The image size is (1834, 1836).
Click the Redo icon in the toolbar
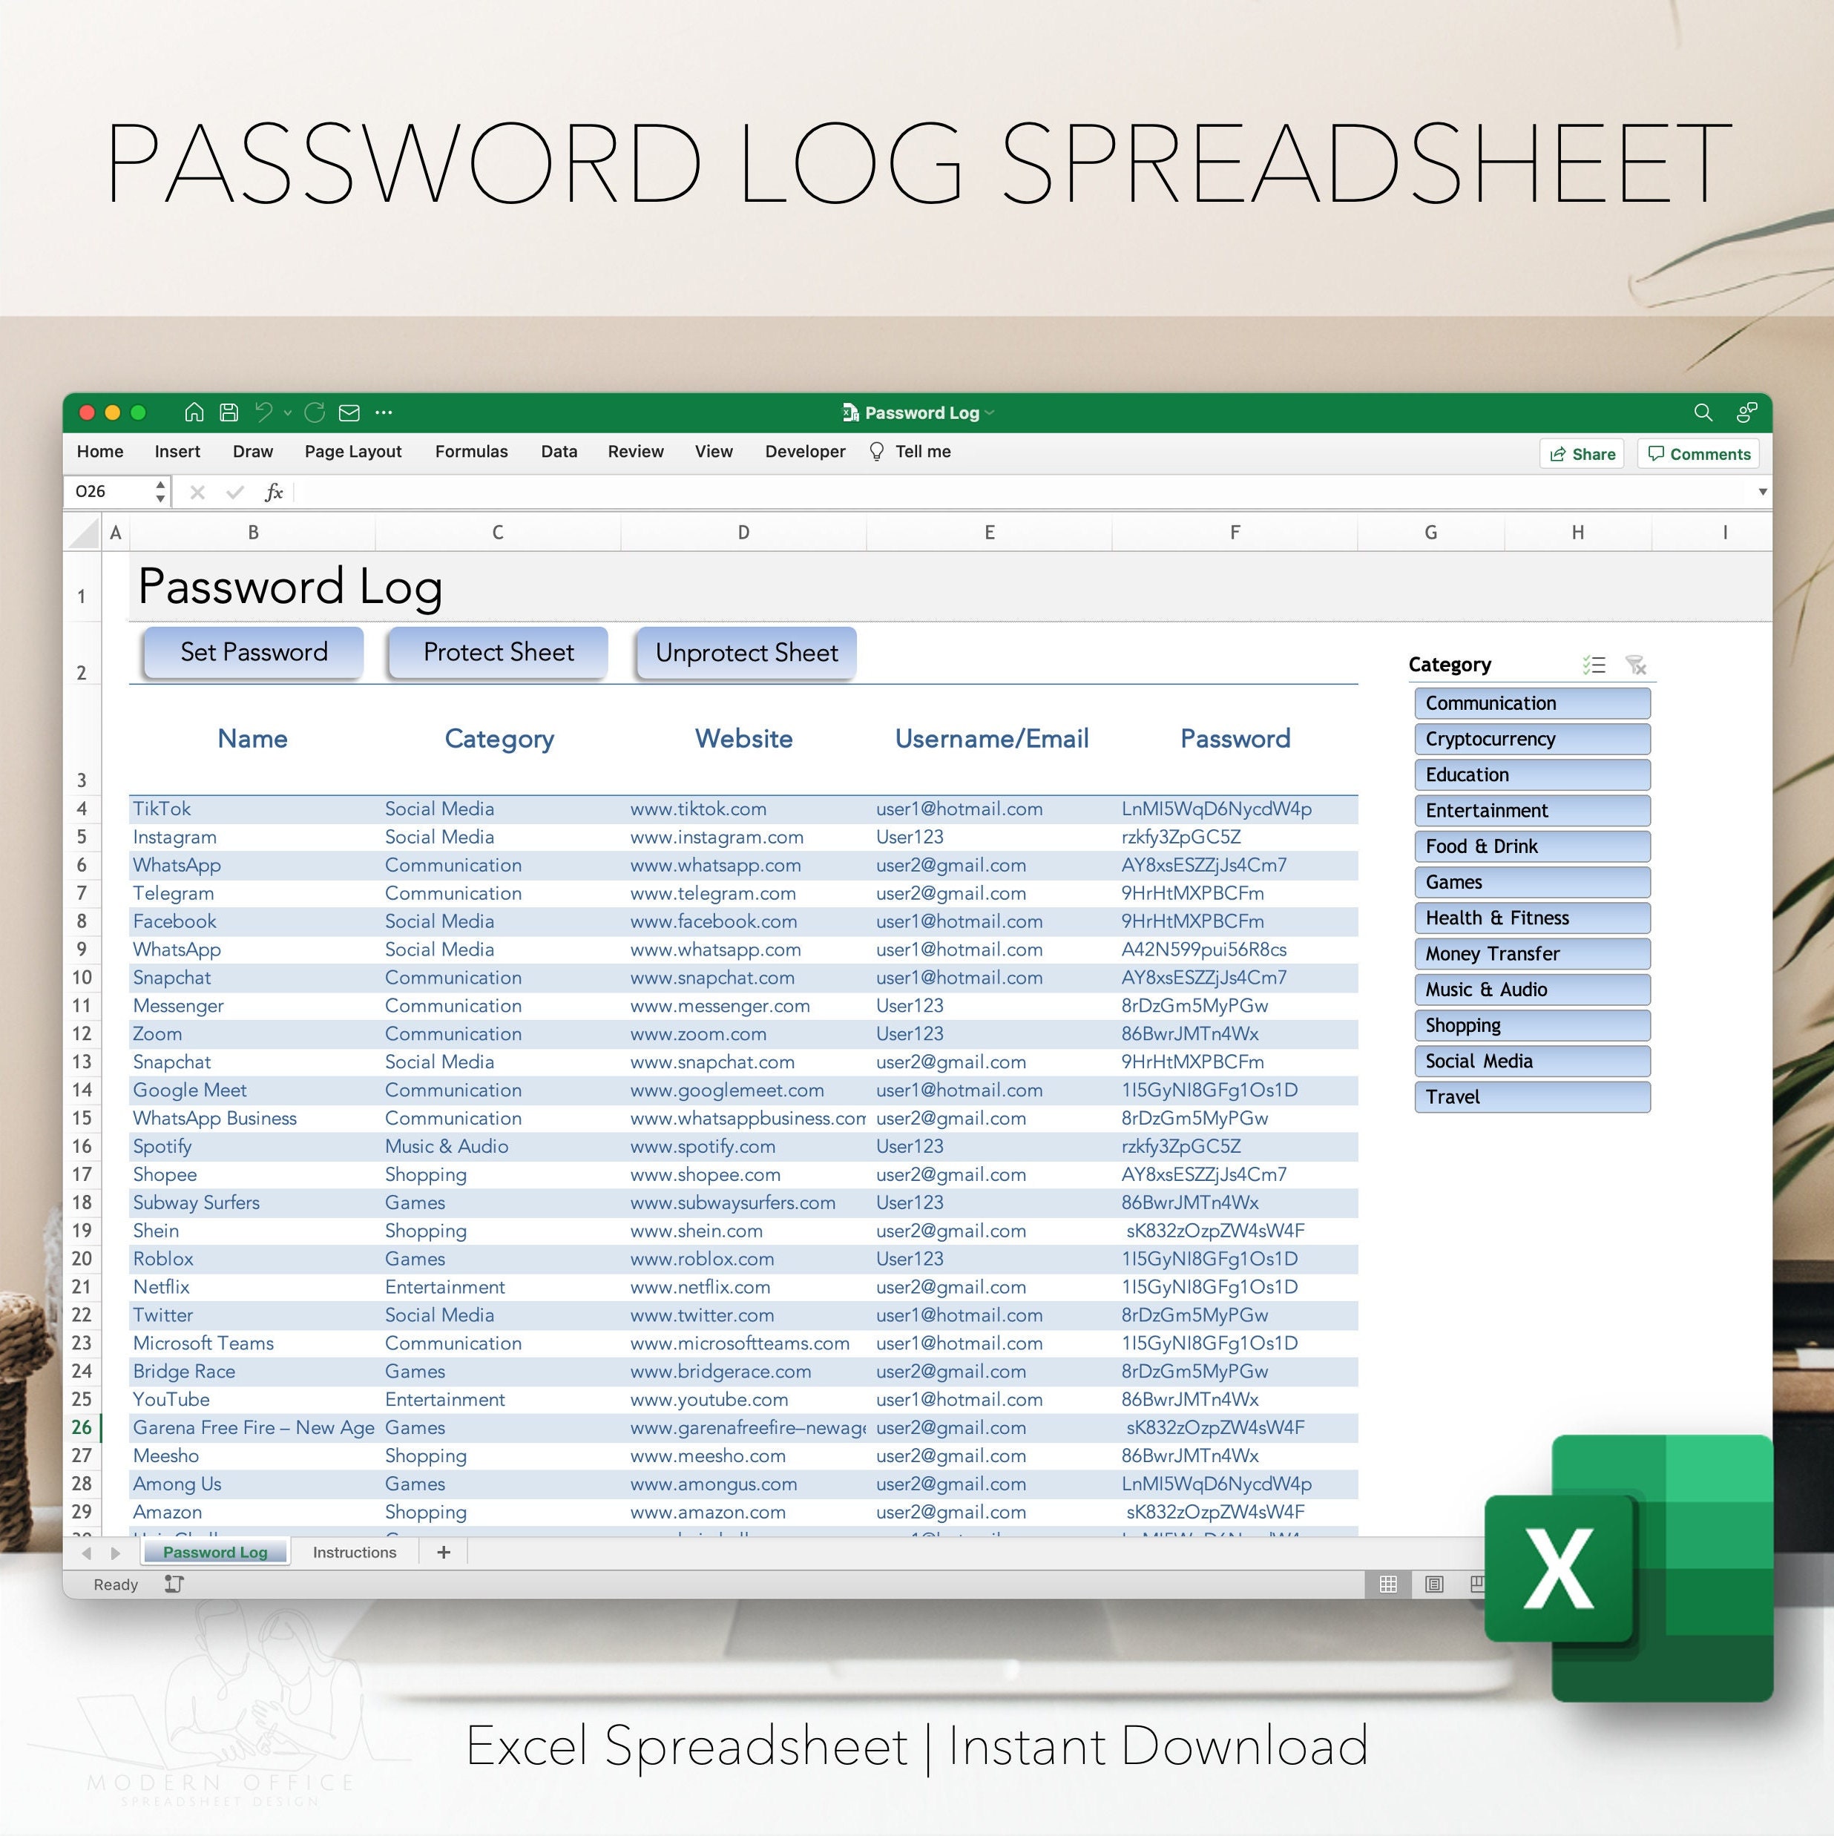[x=314, y=412]
